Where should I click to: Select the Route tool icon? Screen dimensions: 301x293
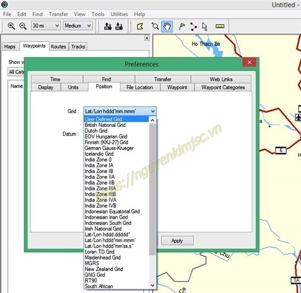(x=193, y=26)
